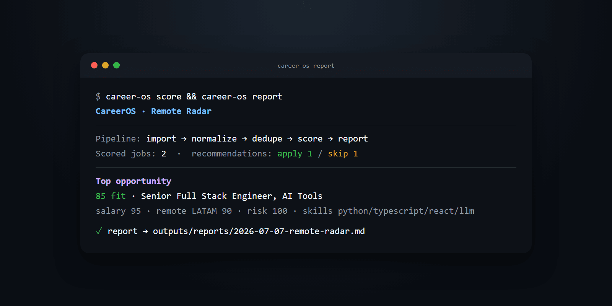Click 'skills python/typescript/react/llm' text
This screenshot has height=306, width=612.
click(388, 211)
